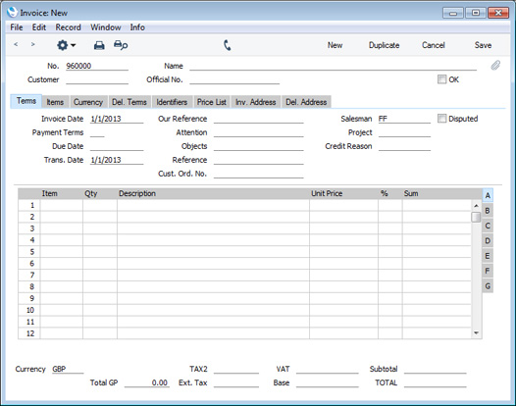
Task: Click the Save button
Action: [x=483, y=45]
